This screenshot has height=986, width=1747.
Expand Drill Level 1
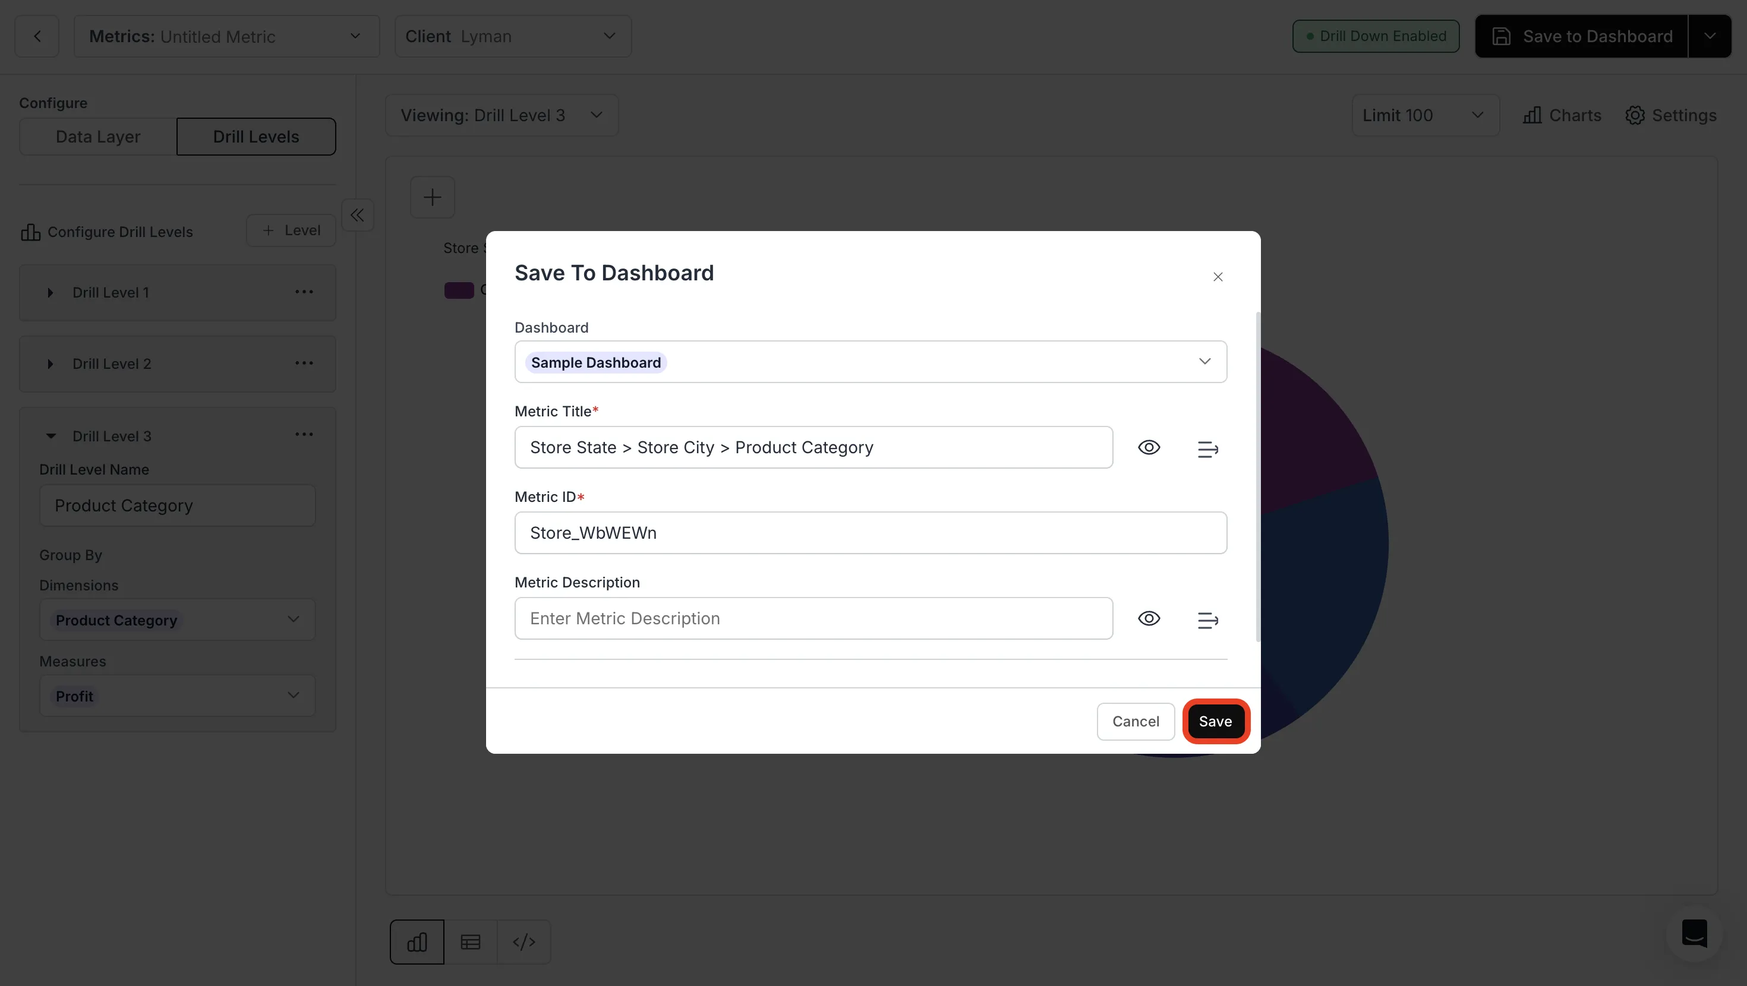coord(50,293)
